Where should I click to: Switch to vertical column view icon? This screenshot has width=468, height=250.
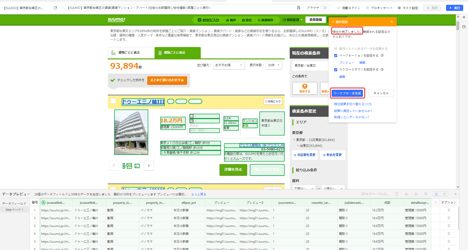click(444, 194)
